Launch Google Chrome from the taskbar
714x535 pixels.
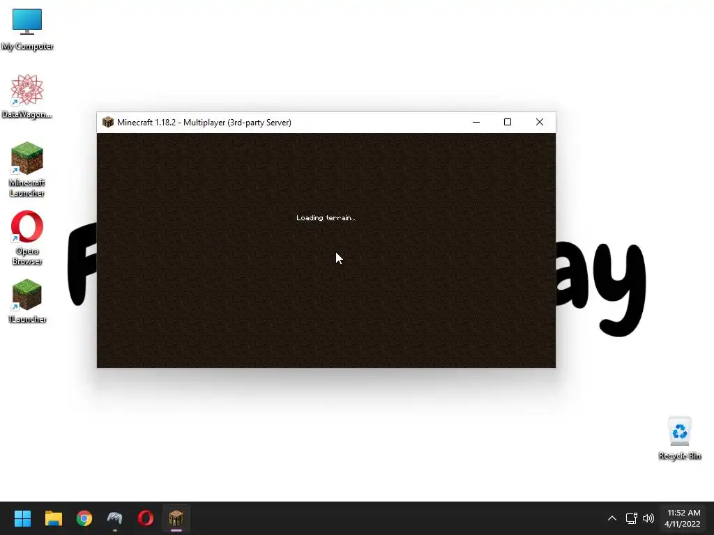(84, 518)
